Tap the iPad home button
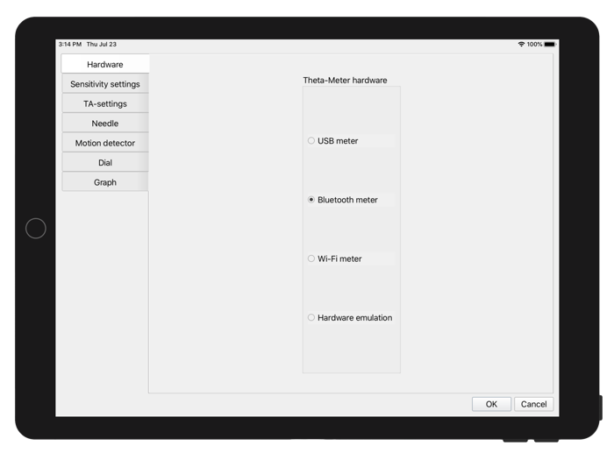The width and height of the screenshot is (614, 460). point(36,228)
